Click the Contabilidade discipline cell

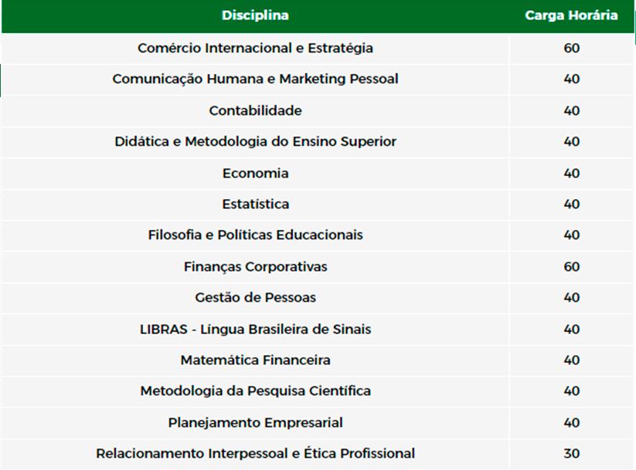pos(255,110)
